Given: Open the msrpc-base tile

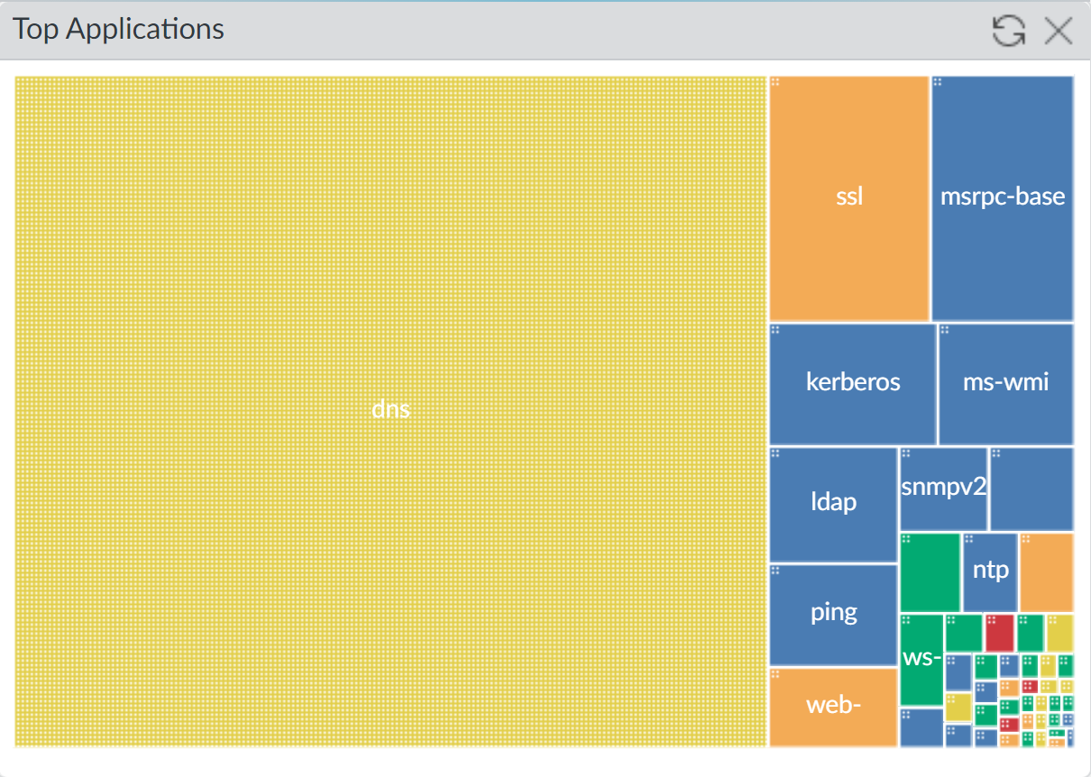Looking at the screenshot, I should click(1002, 197).
